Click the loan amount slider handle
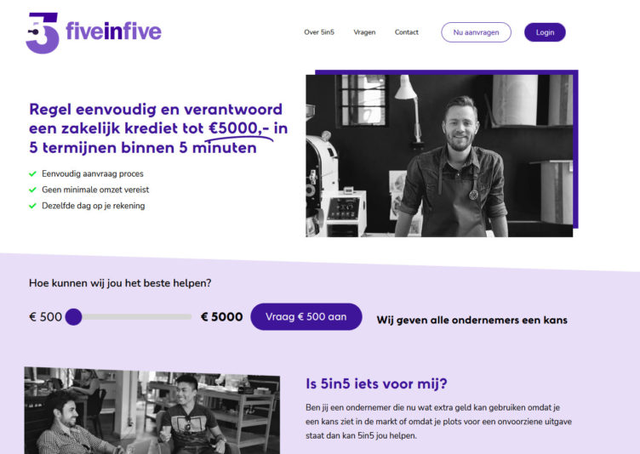The height and width of the screenshot is (454, 640). 73,317
